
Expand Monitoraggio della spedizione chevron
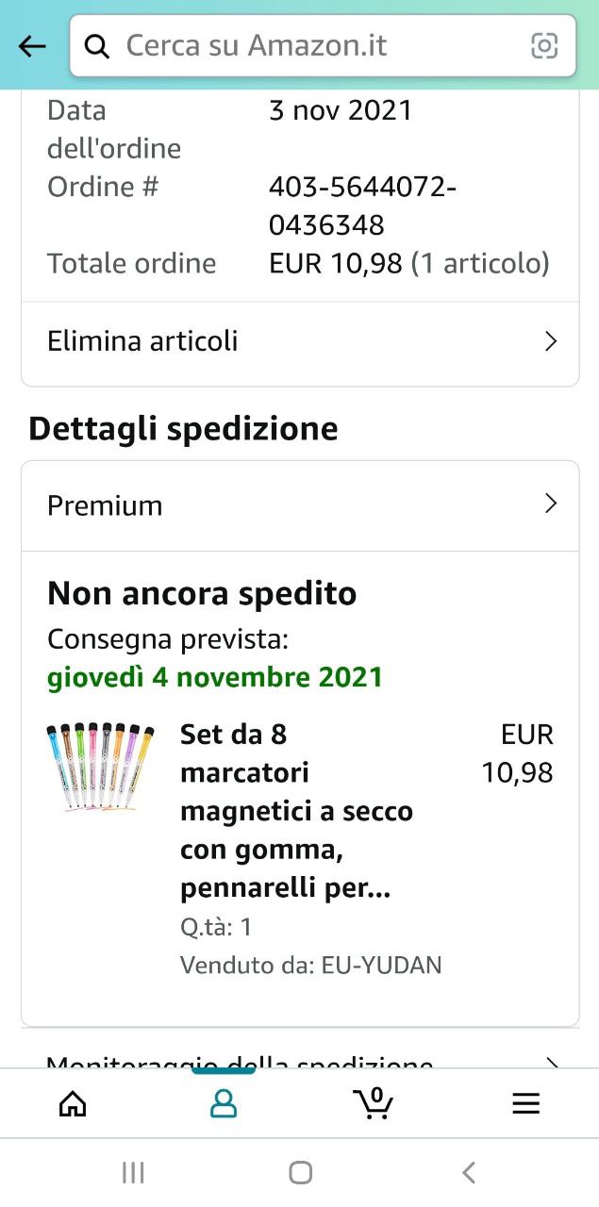point(552,1064)
